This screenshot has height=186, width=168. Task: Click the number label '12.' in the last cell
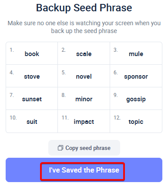(x=117, y=118)
